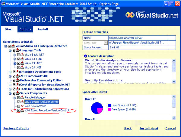Click the install icon next to Language Tools
The image size is (181, 137).
[x=17, y=50]
